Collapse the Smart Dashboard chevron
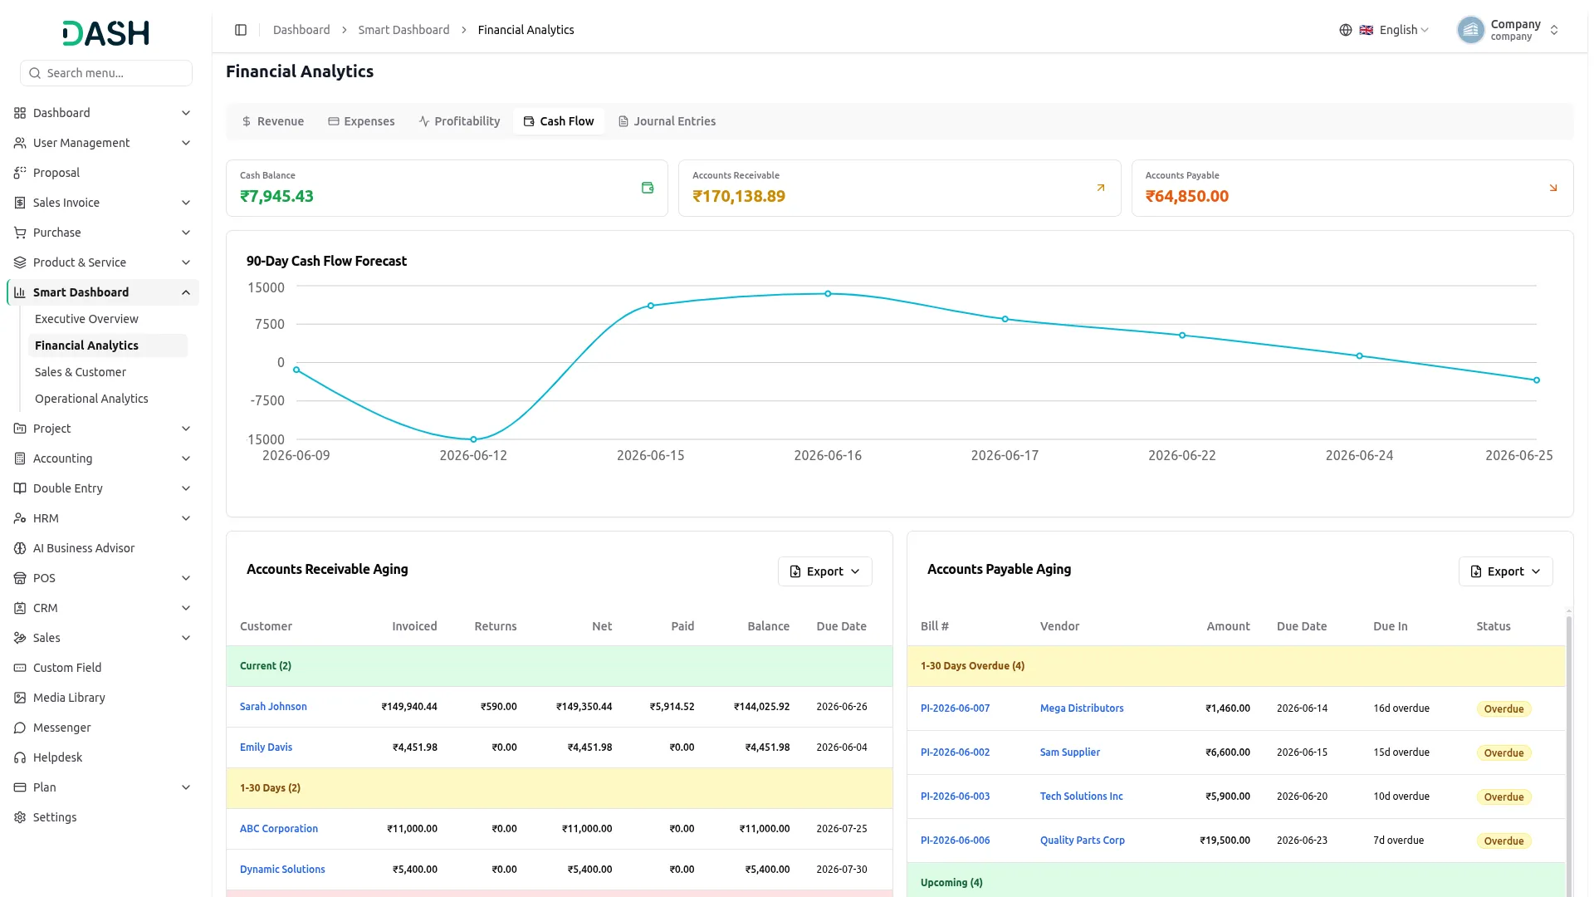The image size is (1594, 897). tap(186, 292)
